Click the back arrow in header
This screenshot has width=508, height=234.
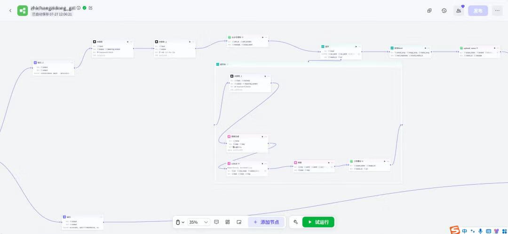(x=10, y=10)
